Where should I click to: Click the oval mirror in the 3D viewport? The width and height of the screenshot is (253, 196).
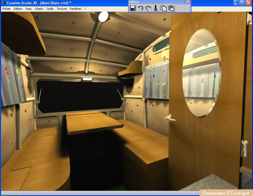[x=202, y=73]
